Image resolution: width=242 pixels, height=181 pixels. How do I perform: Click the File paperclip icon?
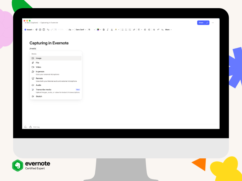(33, 63)
